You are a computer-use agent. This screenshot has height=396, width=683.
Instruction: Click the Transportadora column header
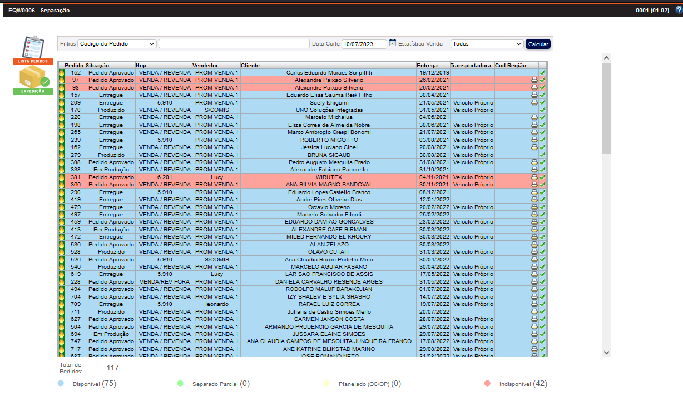[x=471, y=66]
